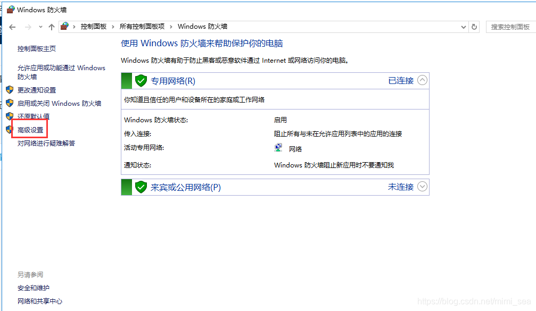Click shield icon beside 还原默认值
The image size is (536, 311).
pos(10,116)
